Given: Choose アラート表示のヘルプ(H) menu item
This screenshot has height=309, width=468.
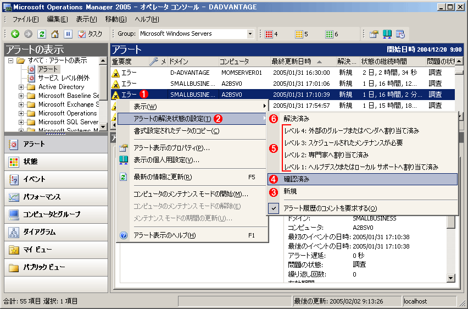Looking at the screenshot, I should click(193, 235).
